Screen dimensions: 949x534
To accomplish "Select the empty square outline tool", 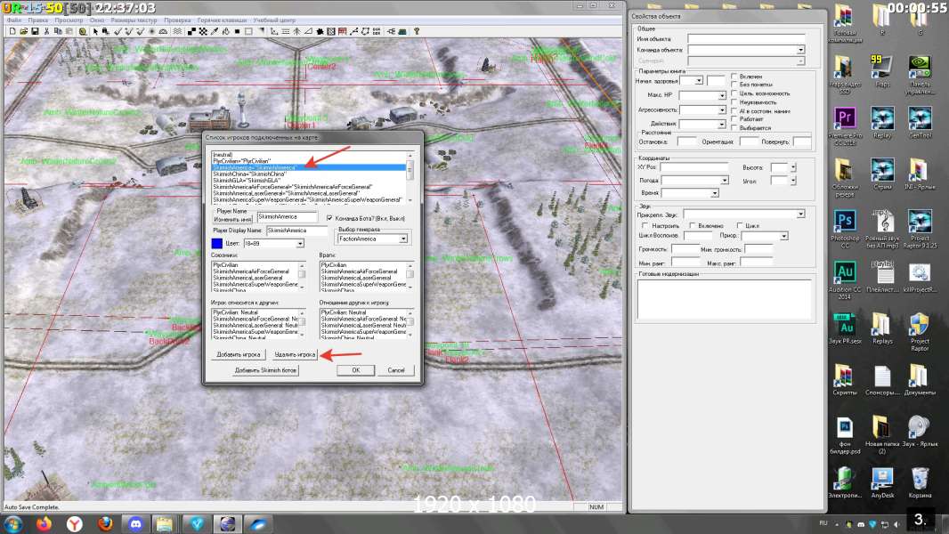I will point(248,31).
